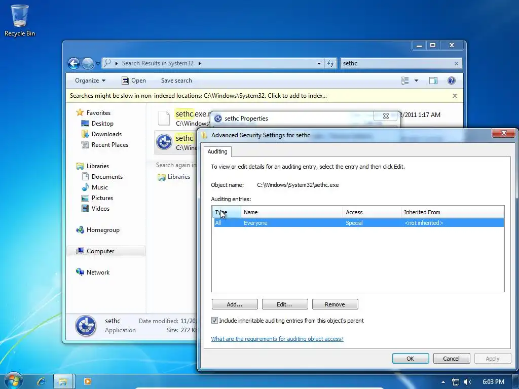Screen dimensions: 519x389
Task: Open the Windows Start menu
Action: 13,380
